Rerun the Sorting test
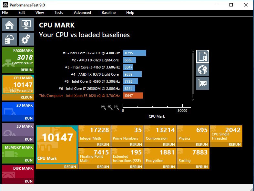 (193, 167)
